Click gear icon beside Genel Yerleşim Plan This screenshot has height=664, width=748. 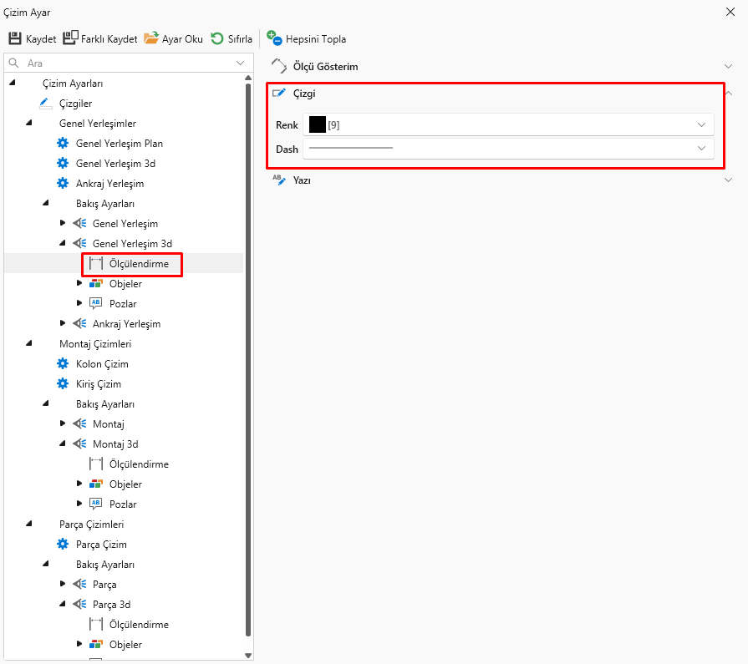[63, 144]
